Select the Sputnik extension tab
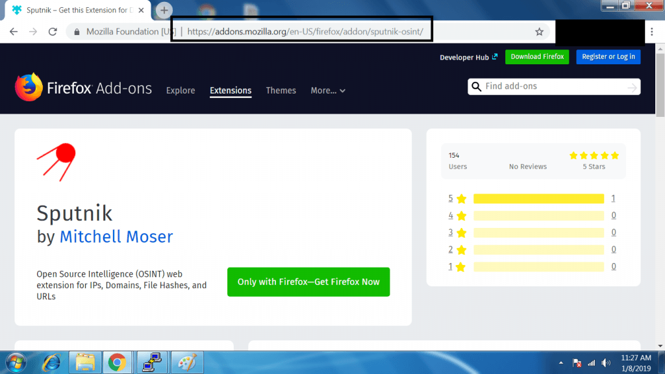665x374 pixels. click(x=79, y=10)
